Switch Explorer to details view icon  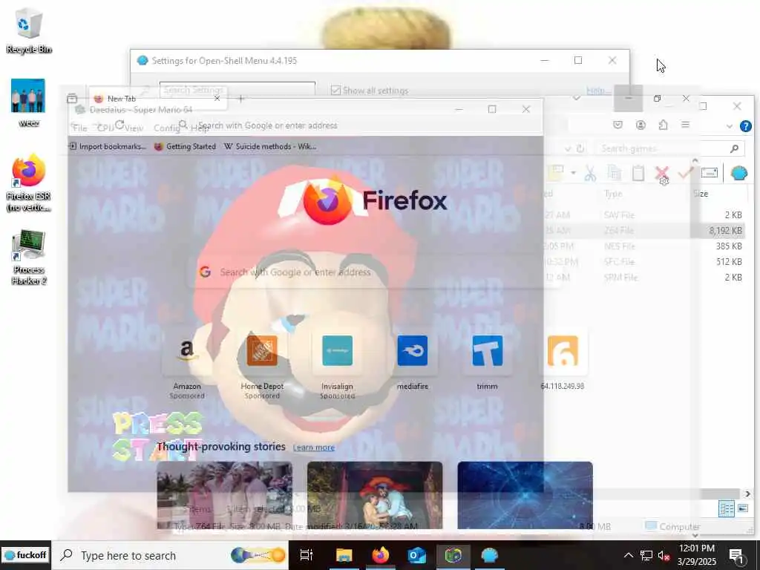(727, 508)
